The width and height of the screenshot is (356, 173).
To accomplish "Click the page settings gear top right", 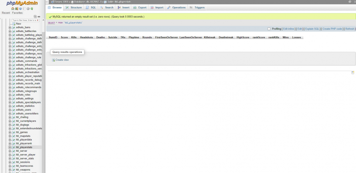I will pyautogui.click(x=350, y=2).
